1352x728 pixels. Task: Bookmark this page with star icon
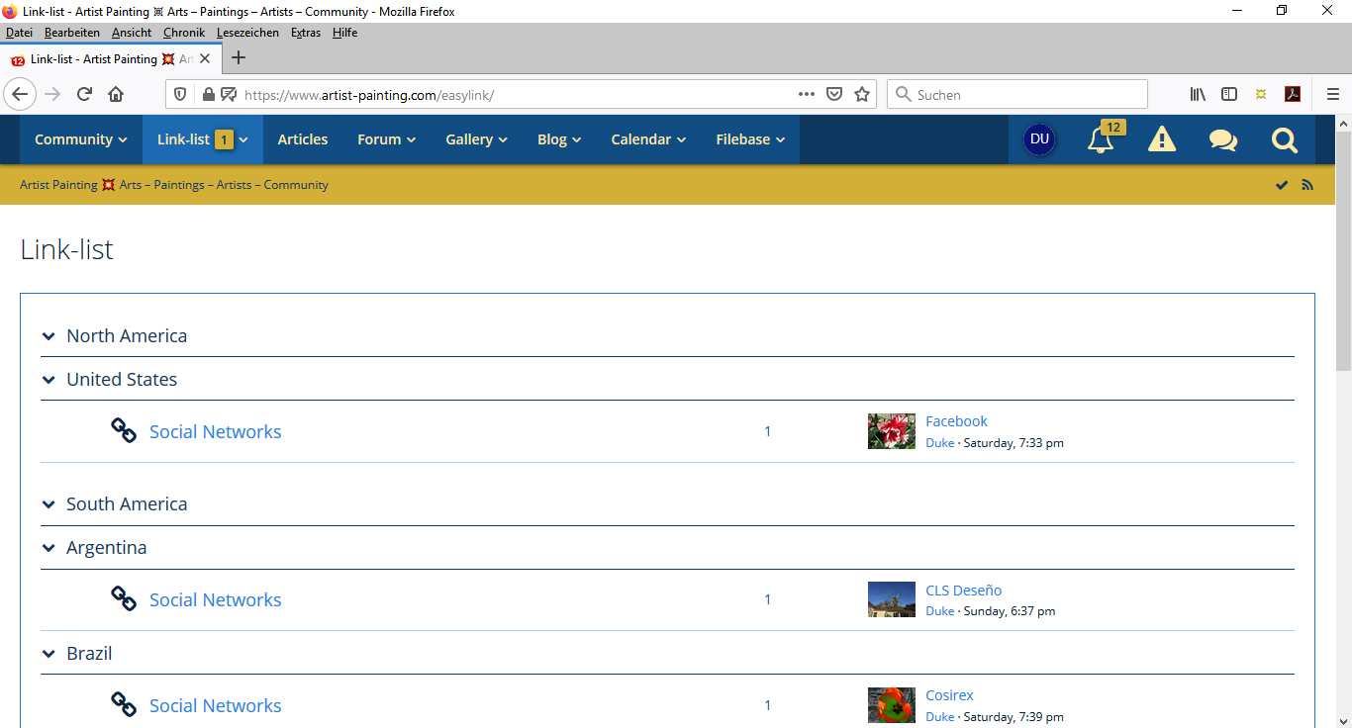862,95
